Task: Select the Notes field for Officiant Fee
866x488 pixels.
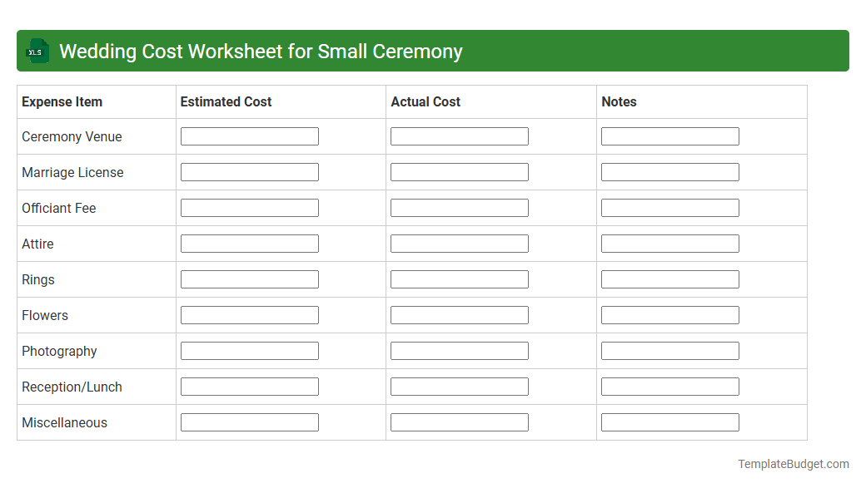Action: (x=669, y=207)
